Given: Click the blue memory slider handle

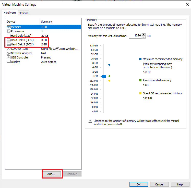Looking at the screenshot, I should 104,76.
